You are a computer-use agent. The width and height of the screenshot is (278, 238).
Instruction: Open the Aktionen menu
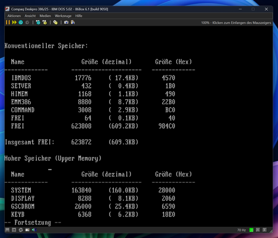pos(14,16)
